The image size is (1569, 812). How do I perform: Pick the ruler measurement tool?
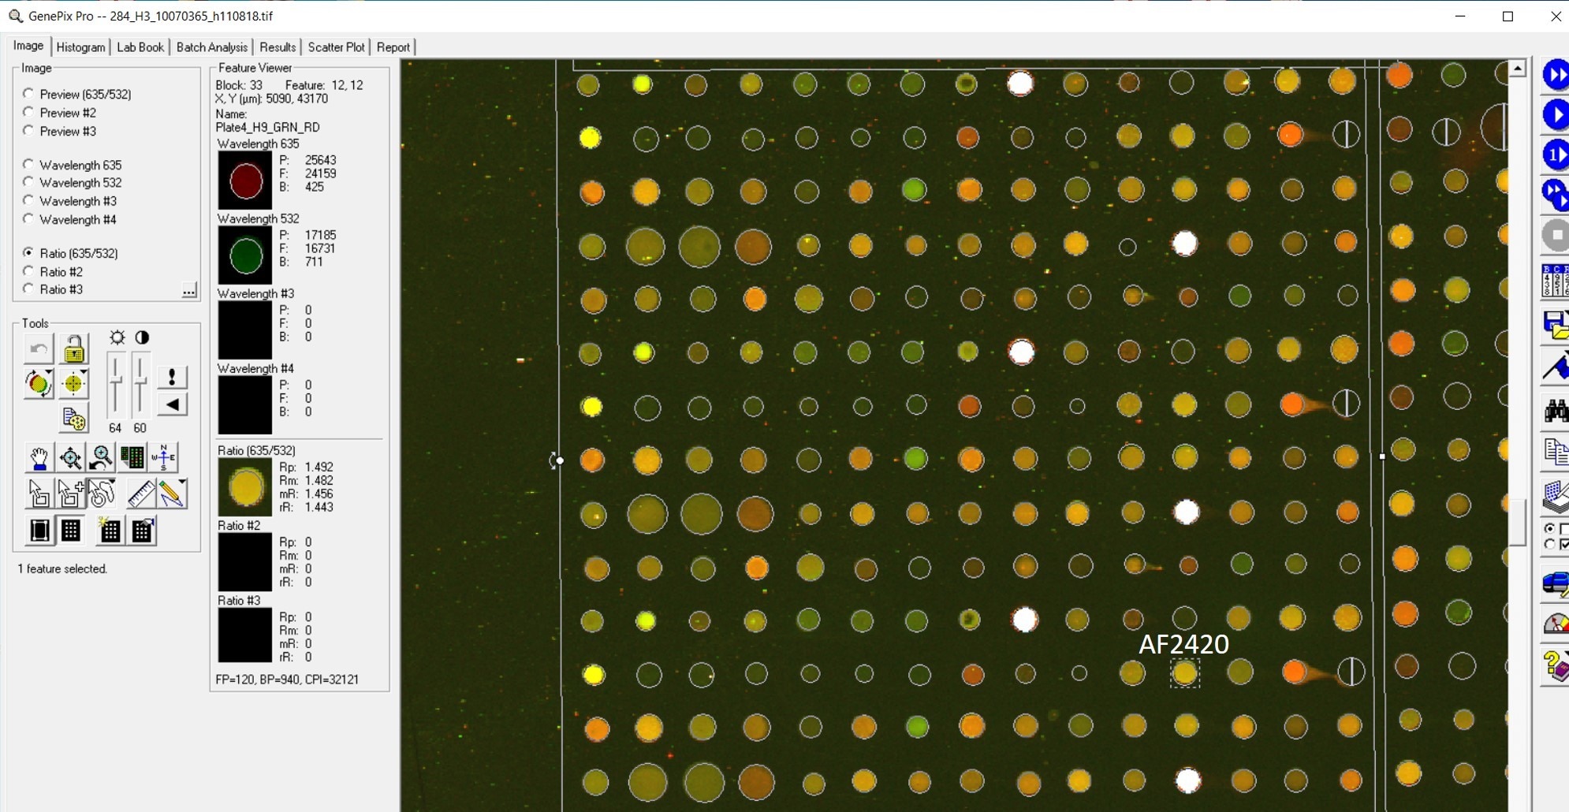point(140,494)
